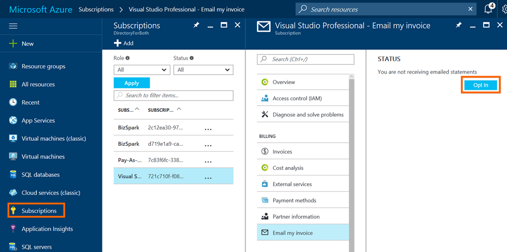Viewport: 507px width, 252px height.
Task: Open ellipsis menu for Pay-As- subscription
Action: click(208, 160)
